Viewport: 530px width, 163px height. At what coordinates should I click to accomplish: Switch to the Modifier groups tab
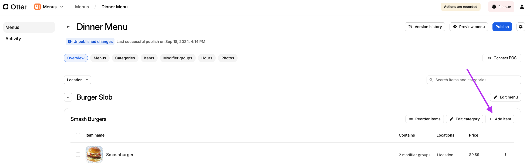pyautogui.click(x=177, y=58)
